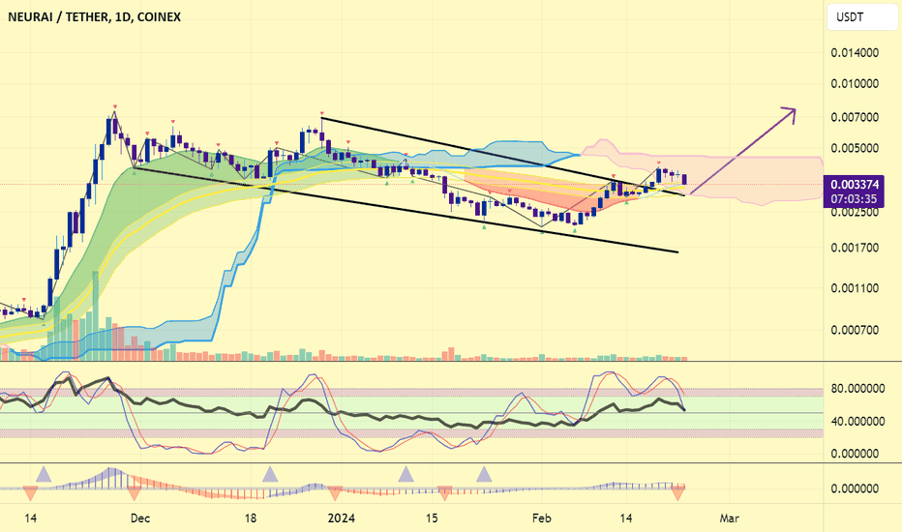Click the 18 date label on time axis
This screenshot has width=902, height=532.
coord(251,518)
